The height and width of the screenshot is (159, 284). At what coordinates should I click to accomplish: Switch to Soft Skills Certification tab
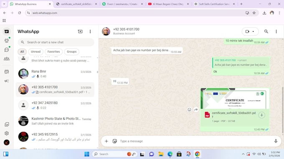coord(214,4)
